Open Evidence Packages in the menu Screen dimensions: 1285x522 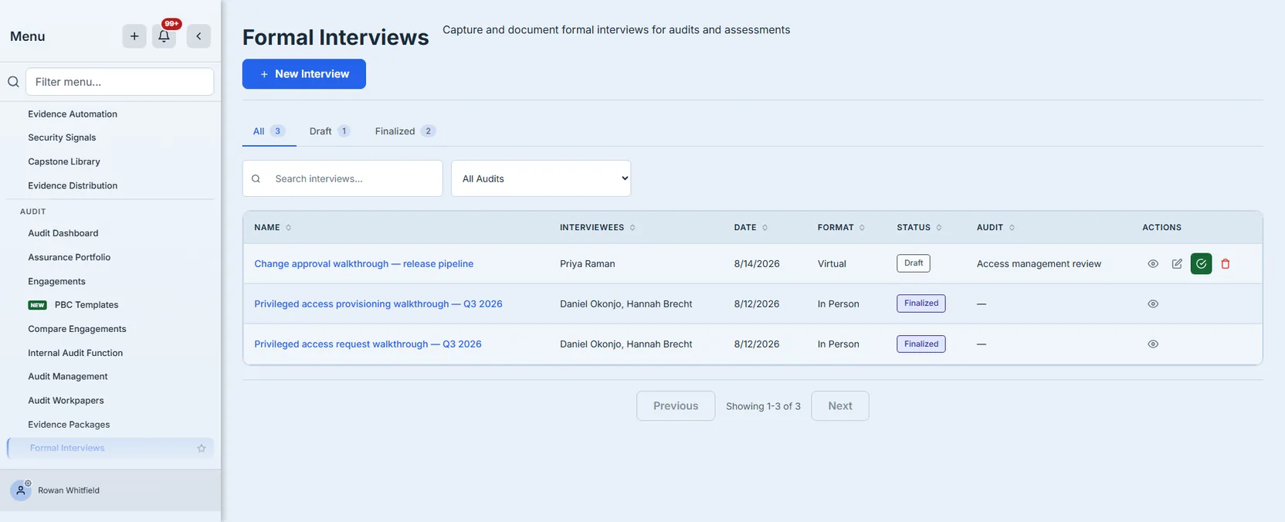coord(69,425)
